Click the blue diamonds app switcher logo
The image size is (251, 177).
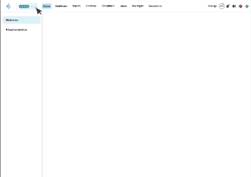[24, 6]
